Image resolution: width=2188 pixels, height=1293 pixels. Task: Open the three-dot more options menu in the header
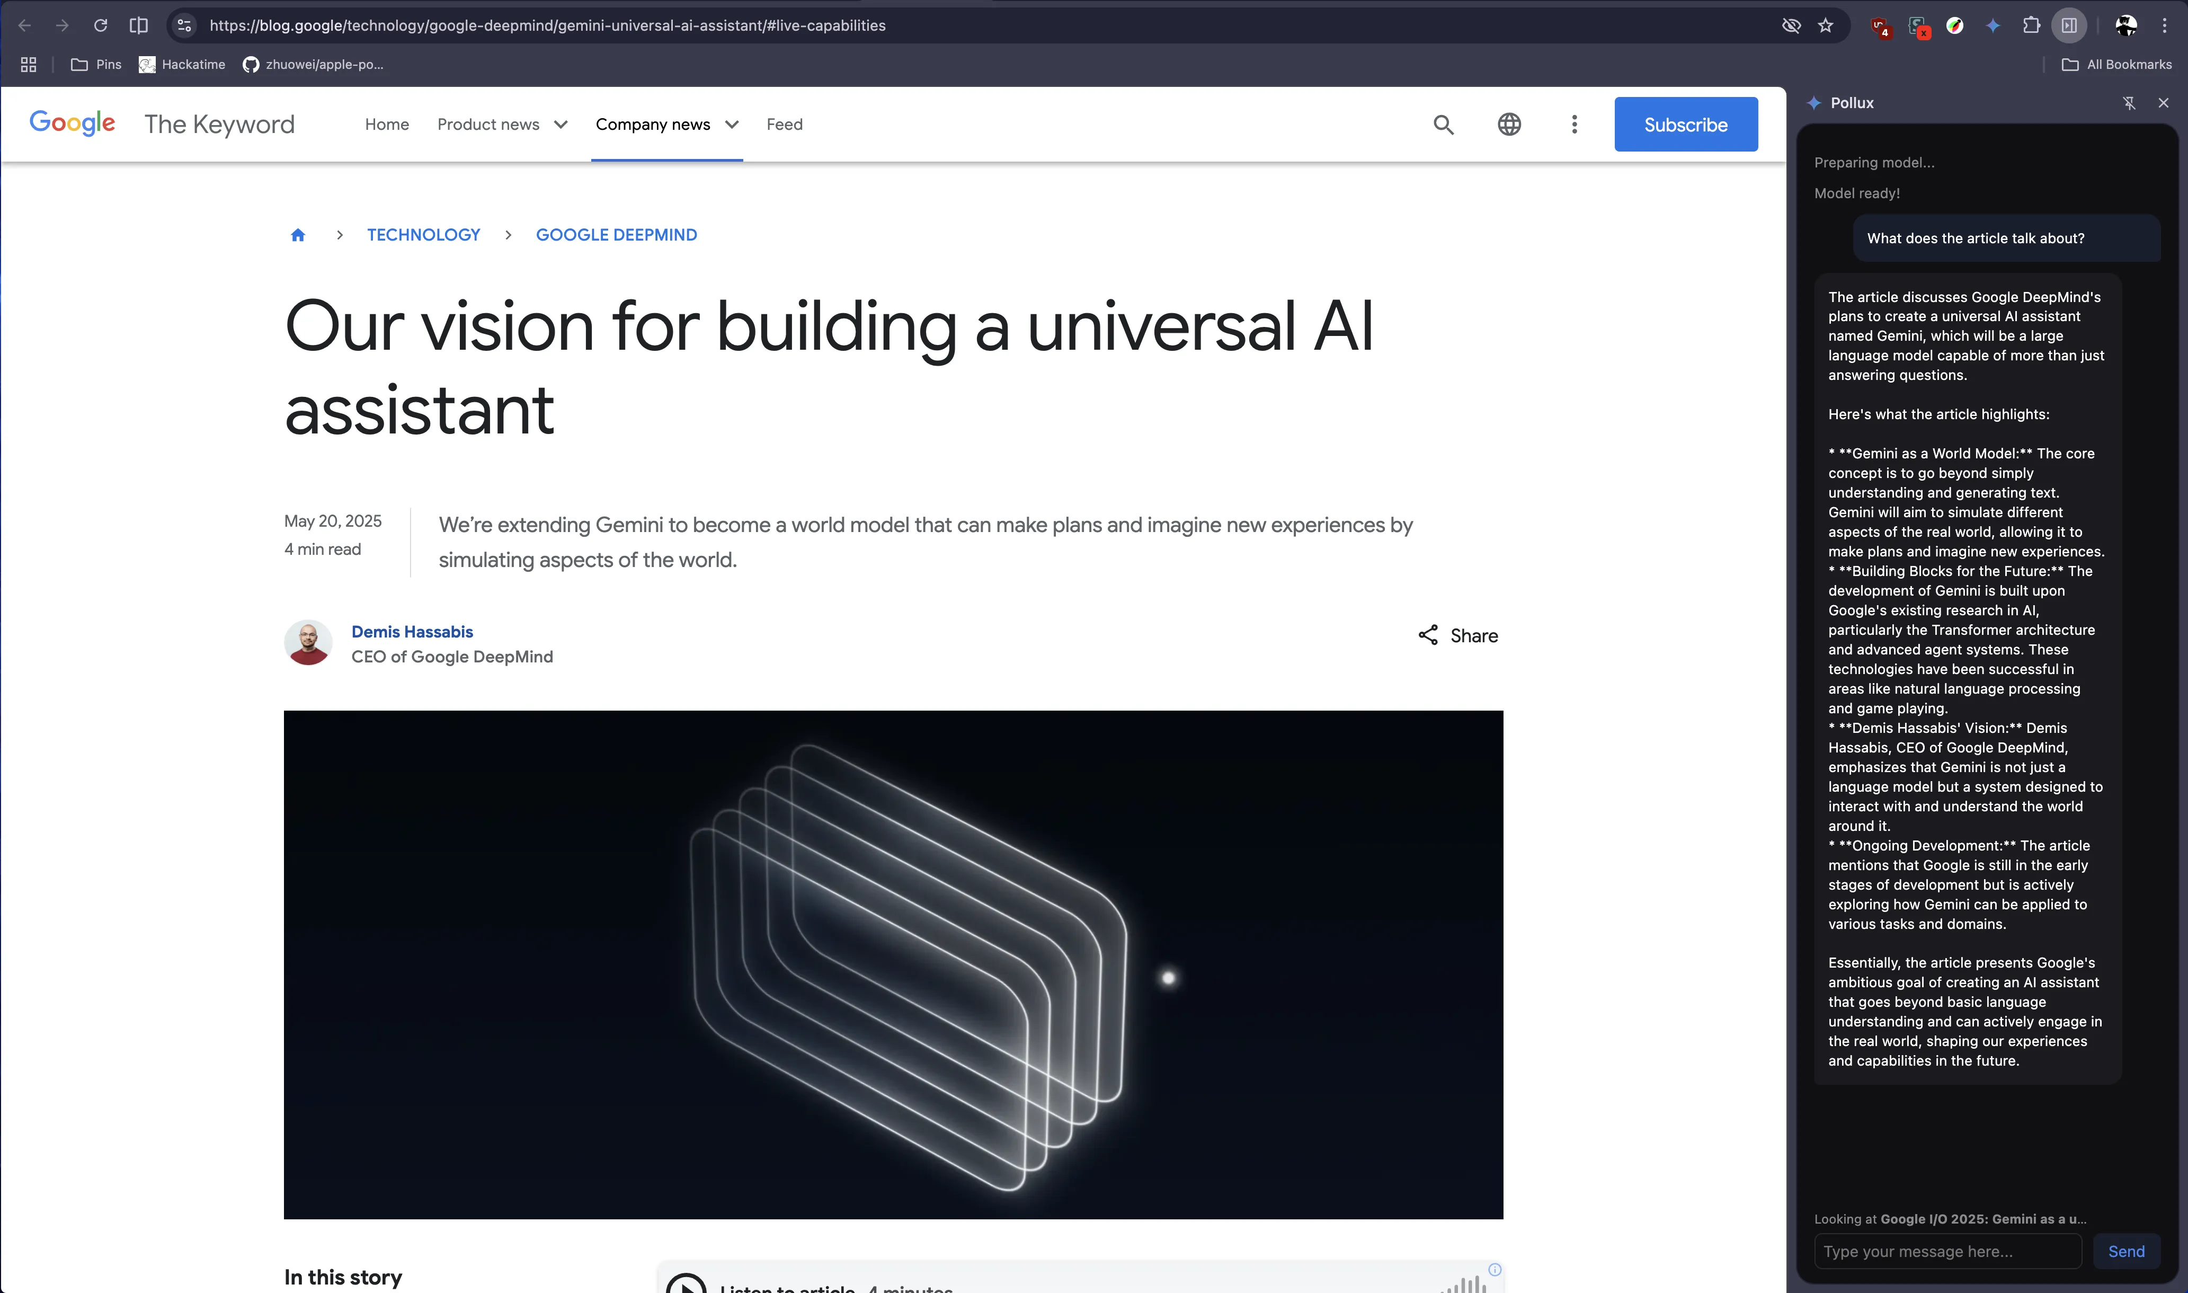pyautogui.click(x=1574, y=125)
